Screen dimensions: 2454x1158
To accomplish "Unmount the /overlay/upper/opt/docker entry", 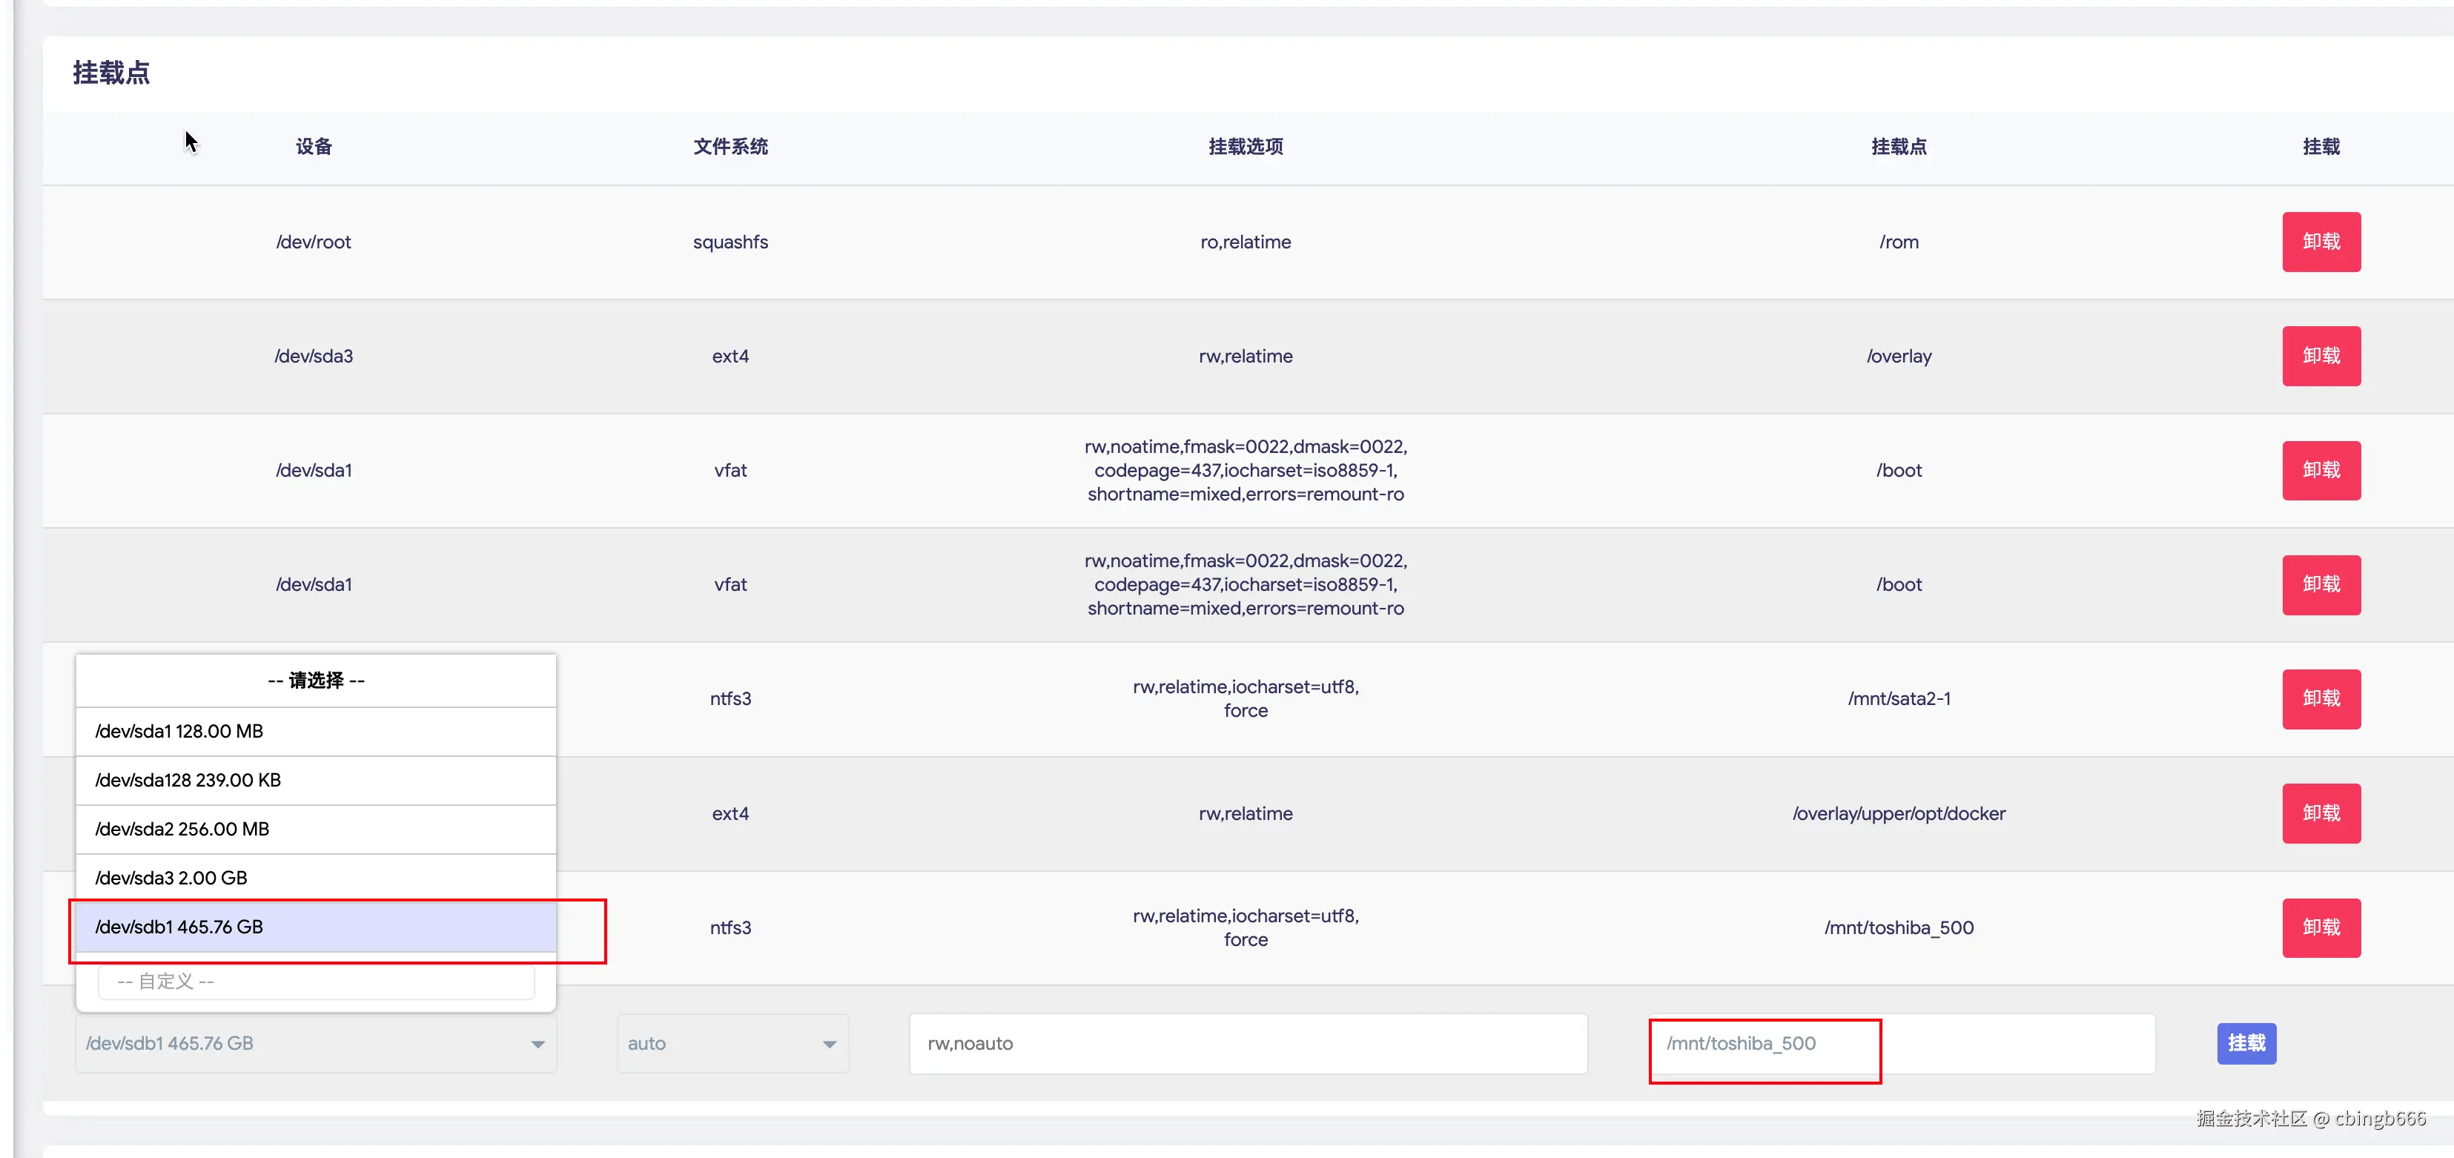I will tap(2320, 813).
